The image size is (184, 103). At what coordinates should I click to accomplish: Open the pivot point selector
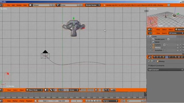52,90
